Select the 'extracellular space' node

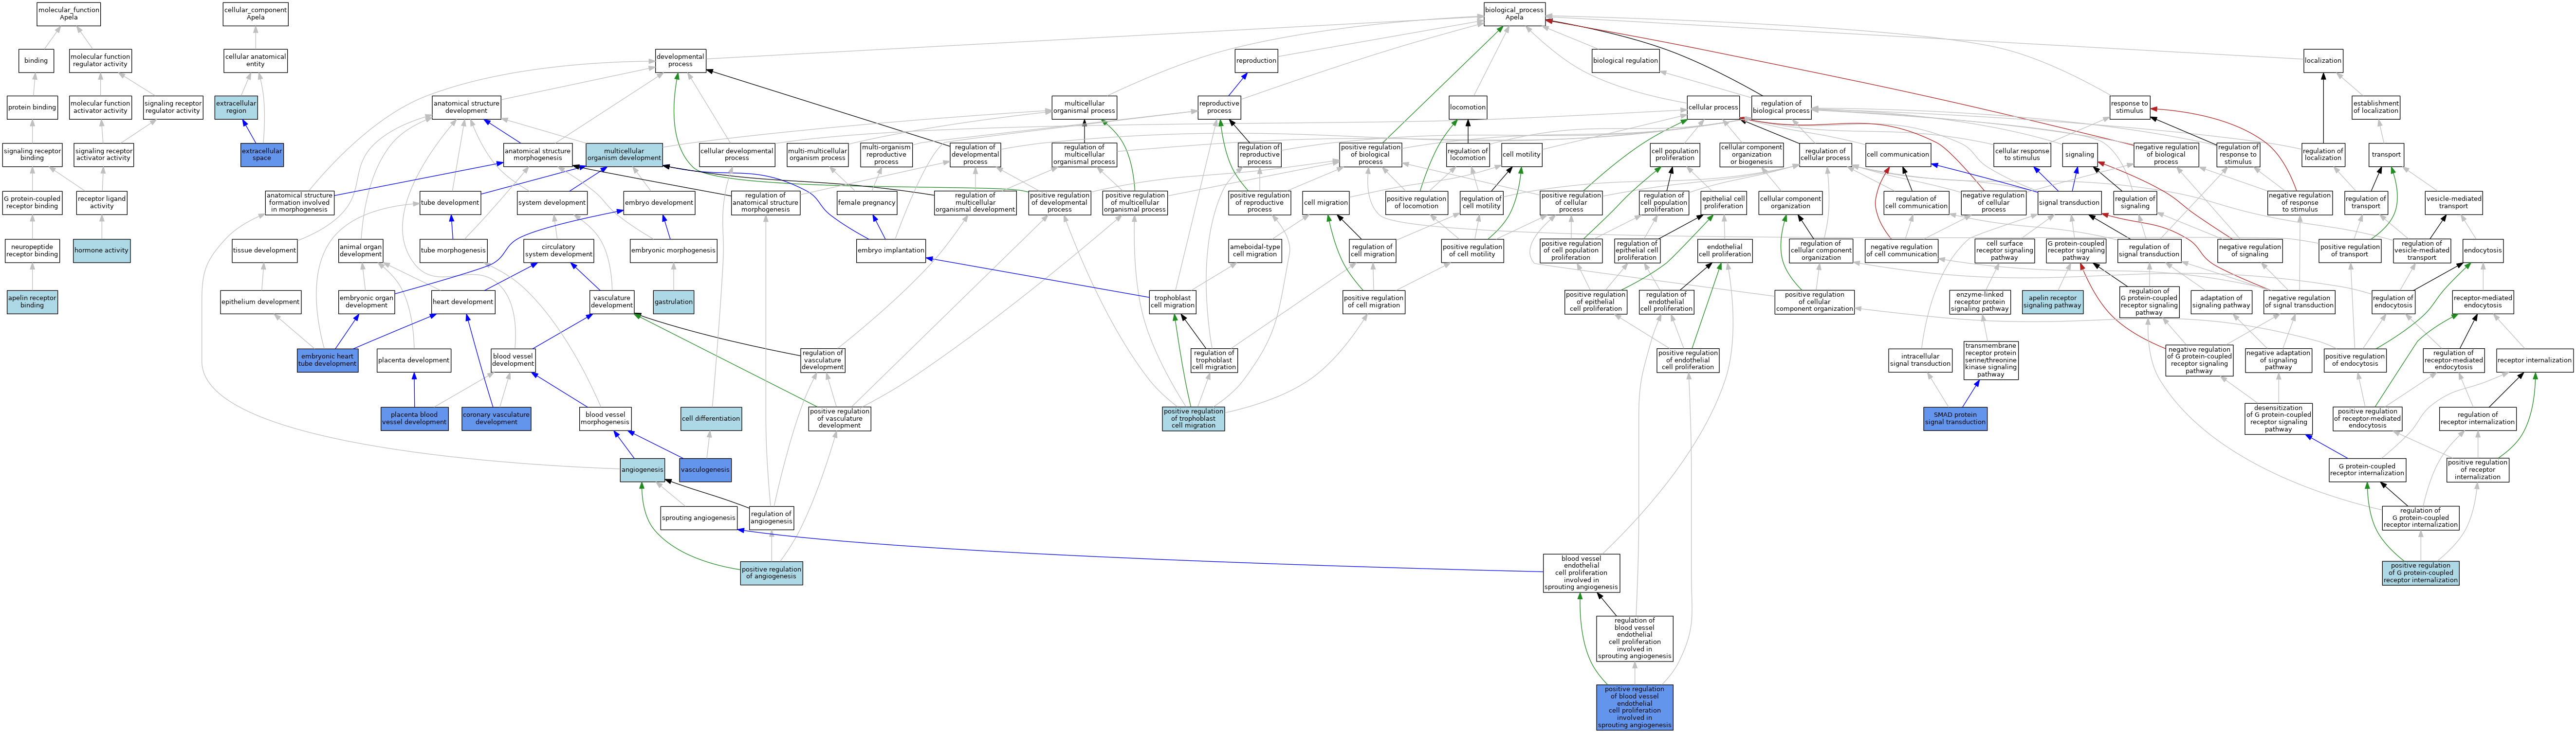pos(262,155)
